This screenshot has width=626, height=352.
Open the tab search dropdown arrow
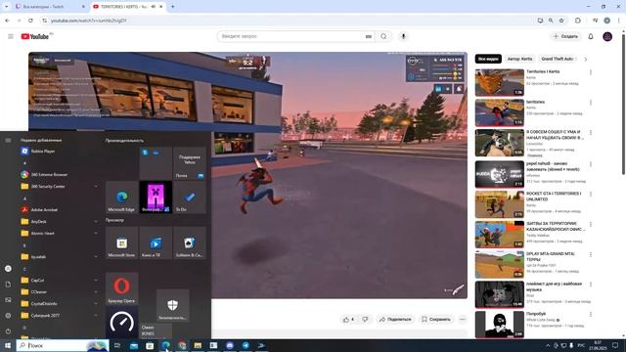[6, 7]
